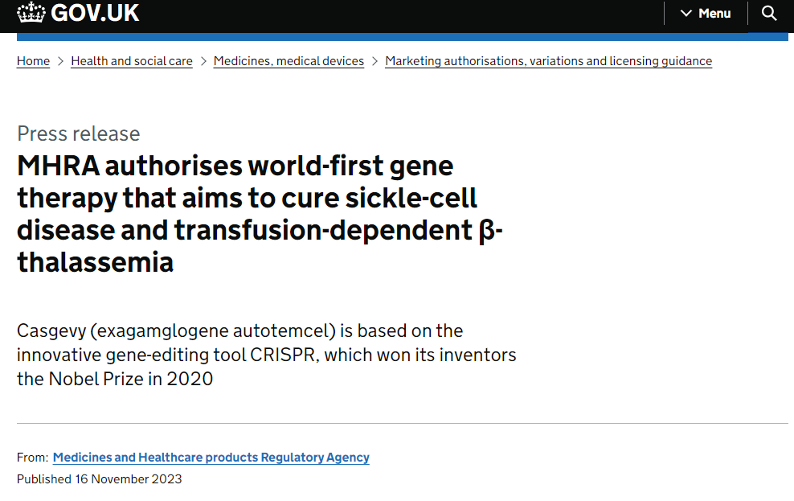Expand the Menu chevron arrow
The image size is (794, 501).
pos(686,14)
